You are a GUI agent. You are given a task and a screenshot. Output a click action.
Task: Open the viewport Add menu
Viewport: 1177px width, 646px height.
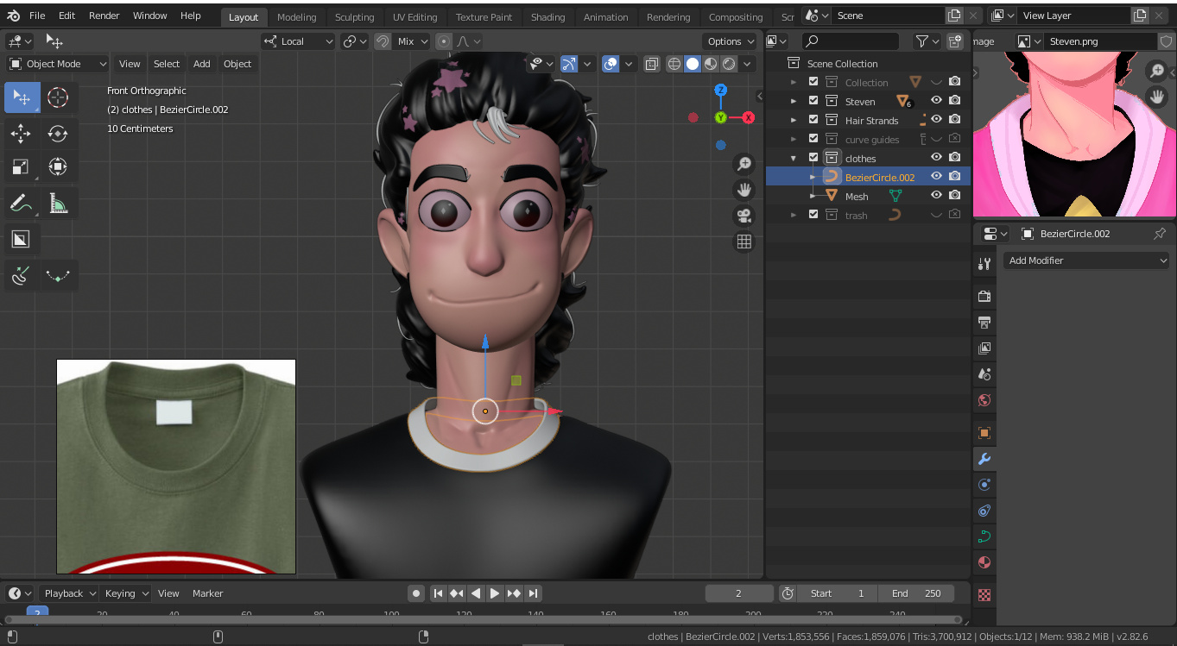(x=201, y=64)
